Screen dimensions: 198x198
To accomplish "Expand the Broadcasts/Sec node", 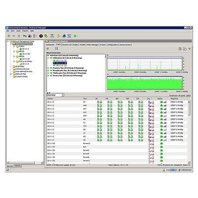I will coord(49,70).
